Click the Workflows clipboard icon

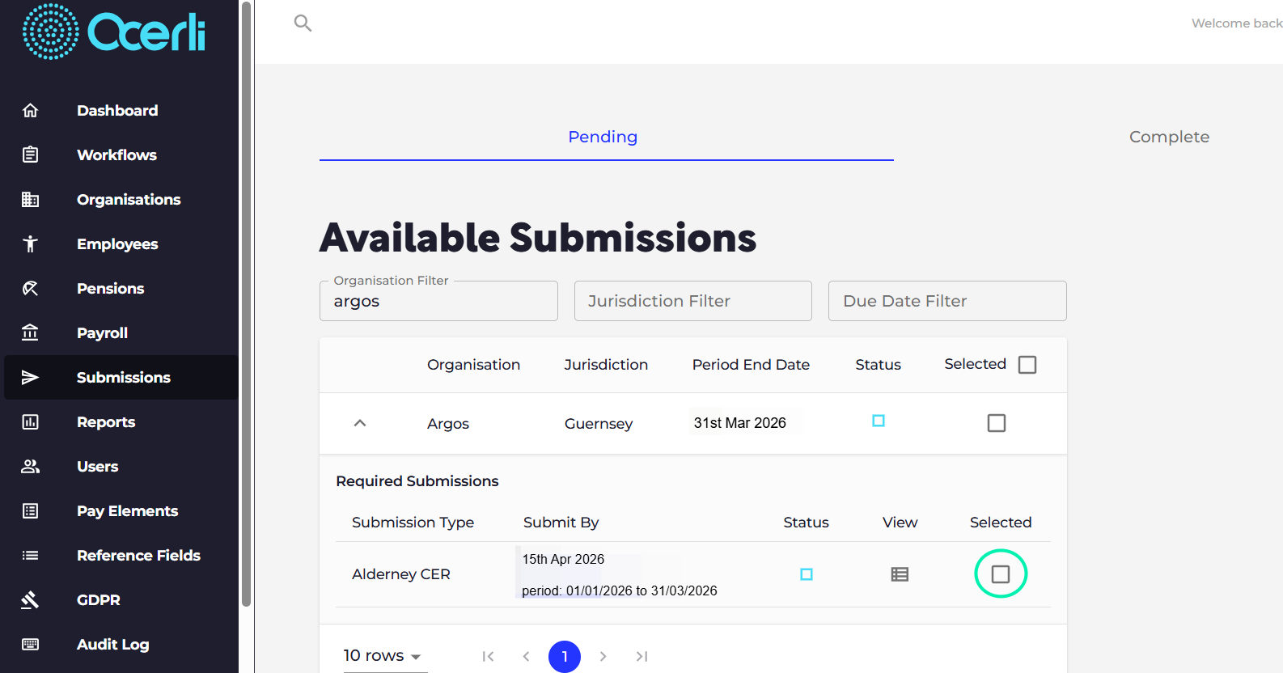tap(30, 154)
